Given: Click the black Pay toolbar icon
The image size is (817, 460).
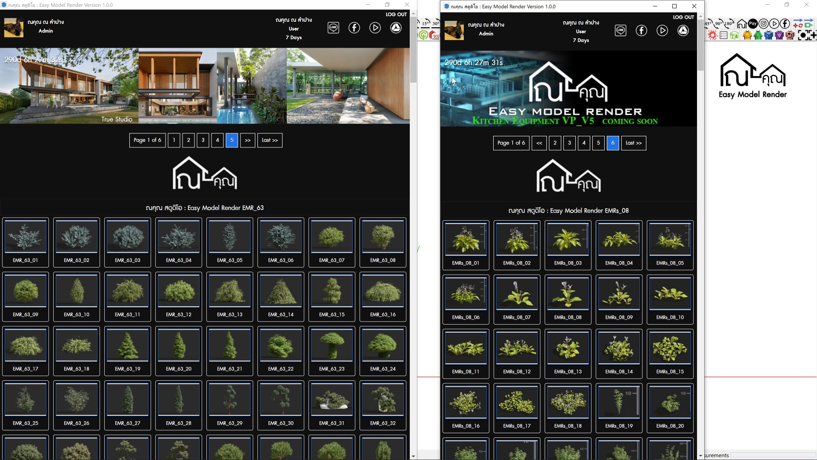Looking at the screenshot, I should coord(753,23).
